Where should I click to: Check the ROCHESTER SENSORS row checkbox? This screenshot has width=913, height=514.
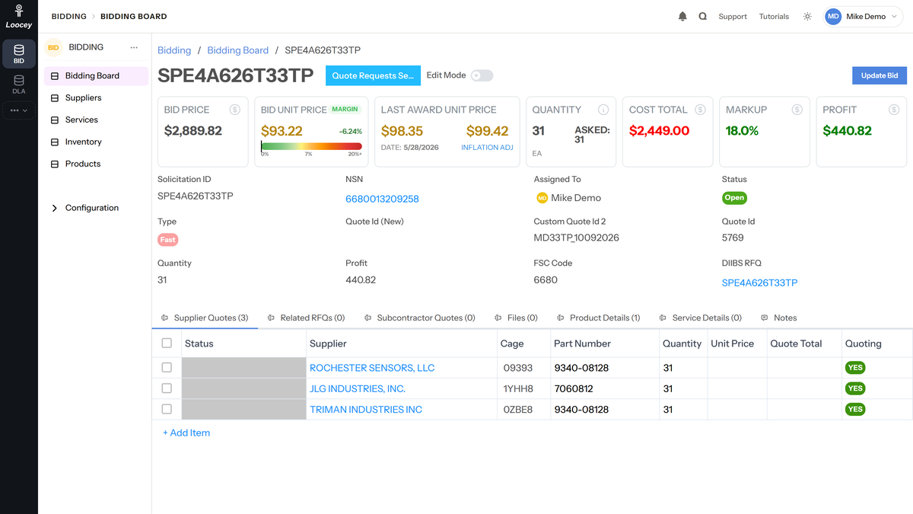point(167,368)
